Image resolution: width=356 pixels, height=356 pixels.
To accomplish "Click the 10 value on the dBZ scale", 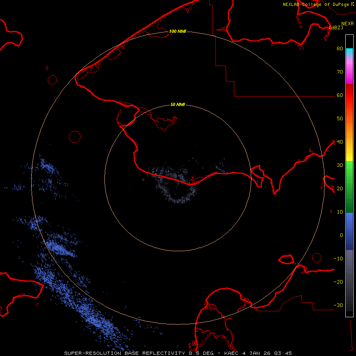I will (340, 212).
